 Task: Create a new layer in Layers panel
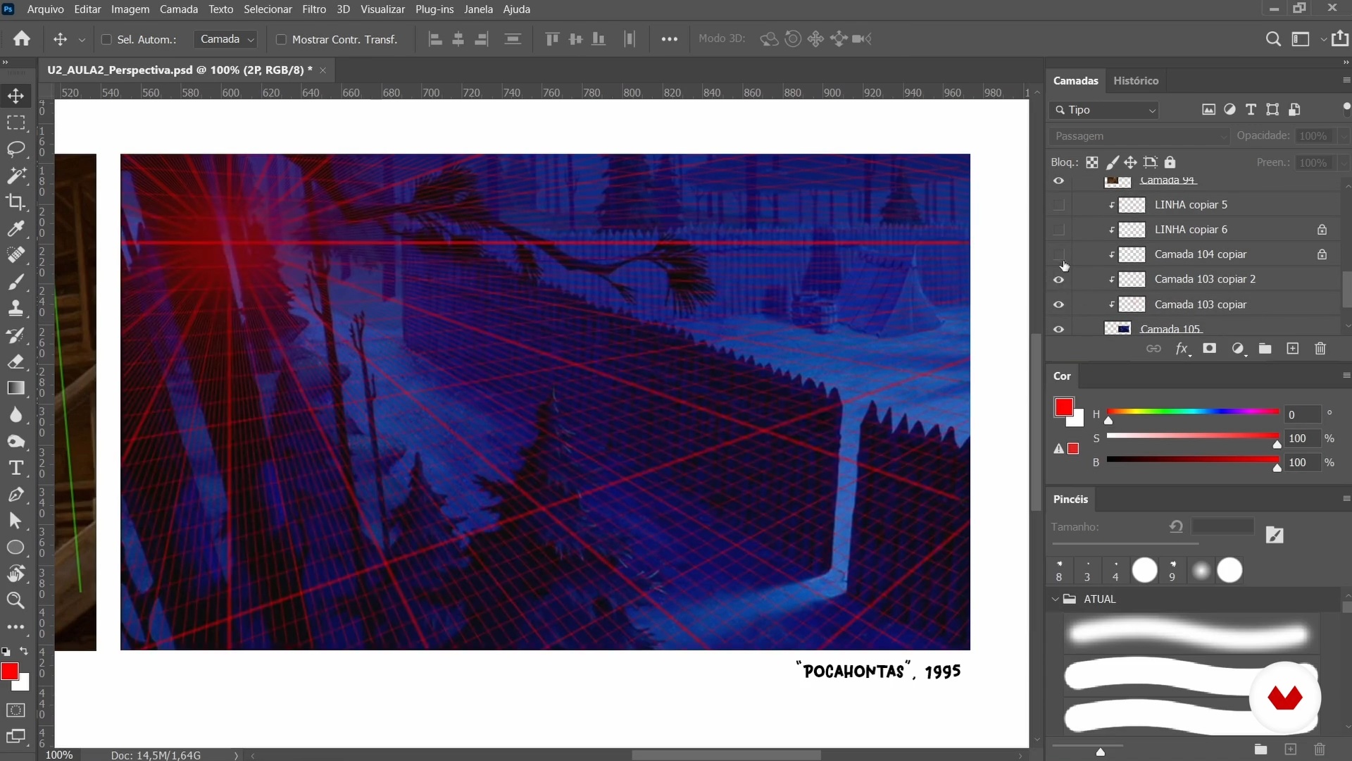click(x=1293, y=349)
